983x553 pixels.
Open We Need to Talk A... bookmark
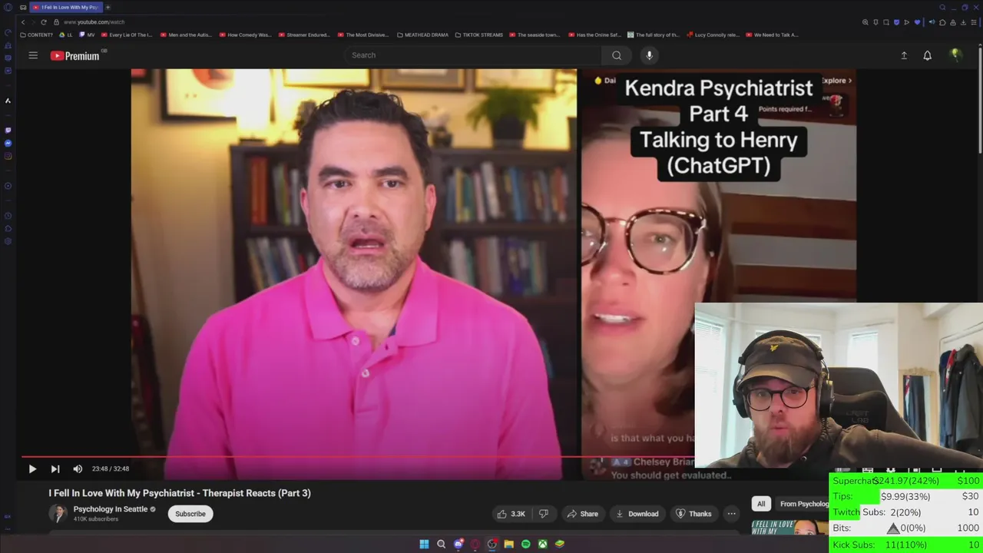point(772,35)
